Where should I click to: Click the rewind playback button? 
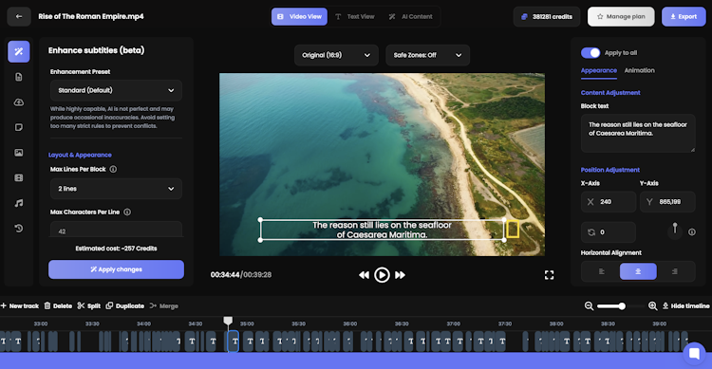(364, 275)
